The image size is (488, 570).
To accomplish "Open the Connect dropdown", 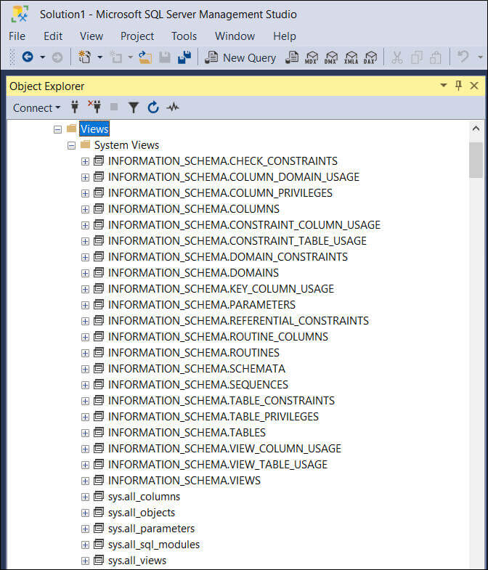I will click(x=36, y=107).
